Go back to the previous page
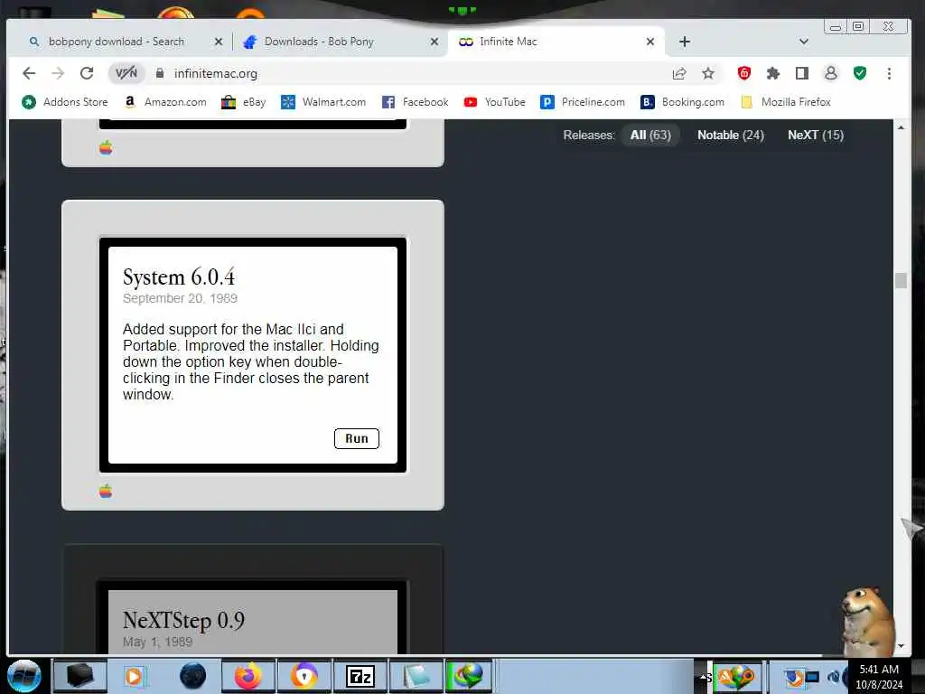This screenshot has height=694, width=925. 29,73
